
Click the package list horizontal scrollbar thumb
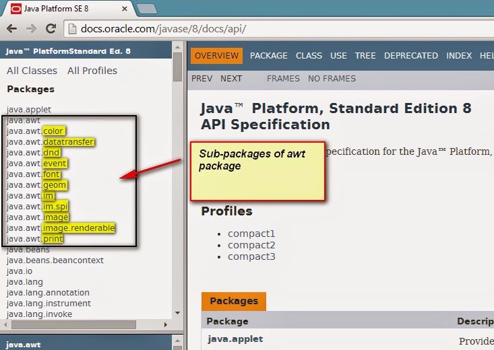click(x=73, y=324)
